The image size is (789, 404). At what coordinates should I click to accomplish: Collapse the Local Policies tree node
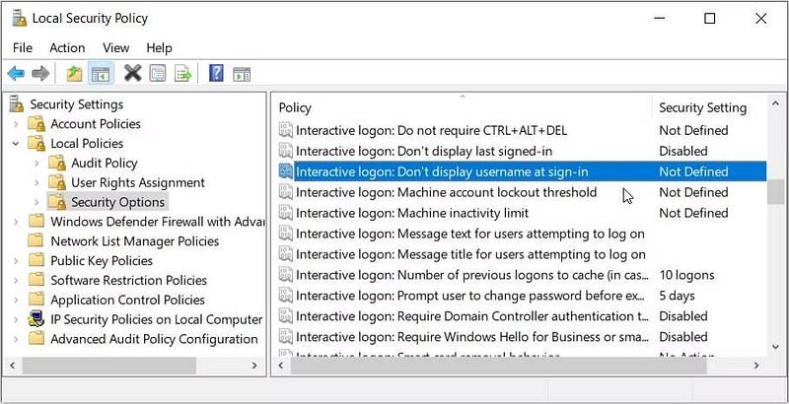pos(16,143)
